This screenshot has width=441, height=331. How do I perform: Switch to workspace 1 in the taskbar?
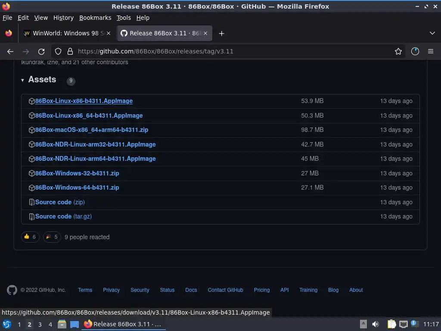pos(19,325)
